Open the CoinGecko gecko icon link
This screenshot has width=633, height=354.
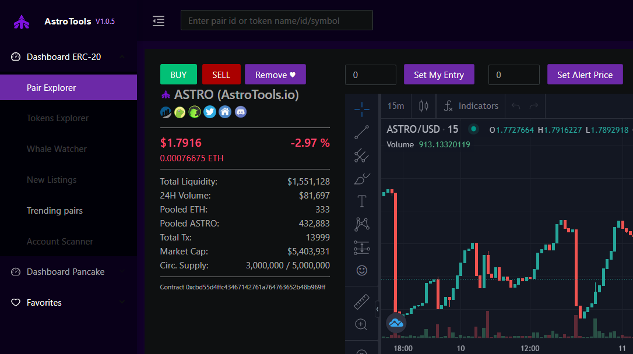point(180,112)
